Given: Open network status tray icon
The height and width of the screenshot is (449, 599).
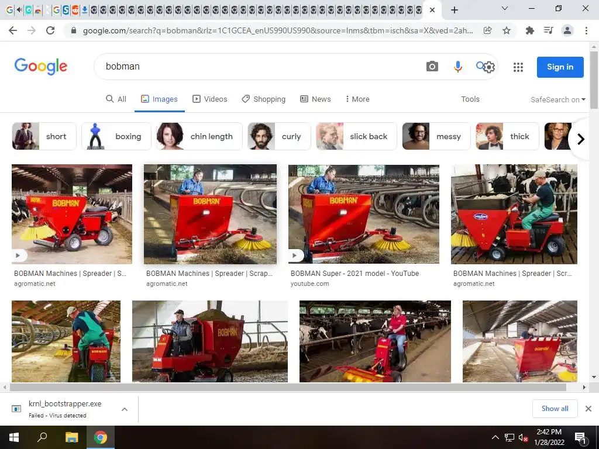Looking at the screenshot, I should tap(510, 437).
